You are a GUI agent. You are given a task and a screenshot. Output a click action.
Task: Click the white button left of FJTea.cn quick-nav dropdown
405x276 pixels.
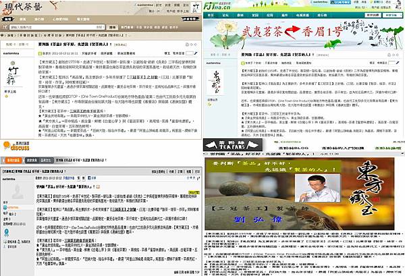(373, 16)
